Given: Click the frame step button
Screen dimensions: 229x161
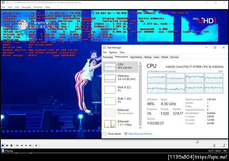Looking at the screenshot, I should 36,145.
